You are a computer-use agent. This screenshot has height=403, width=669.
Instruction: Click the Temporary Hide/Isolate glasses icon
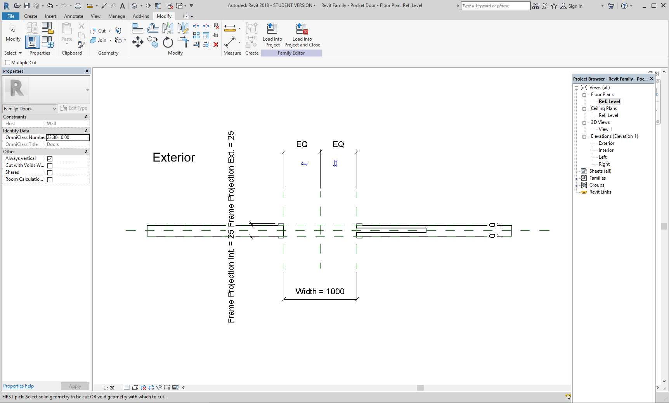tap(159, 388)
